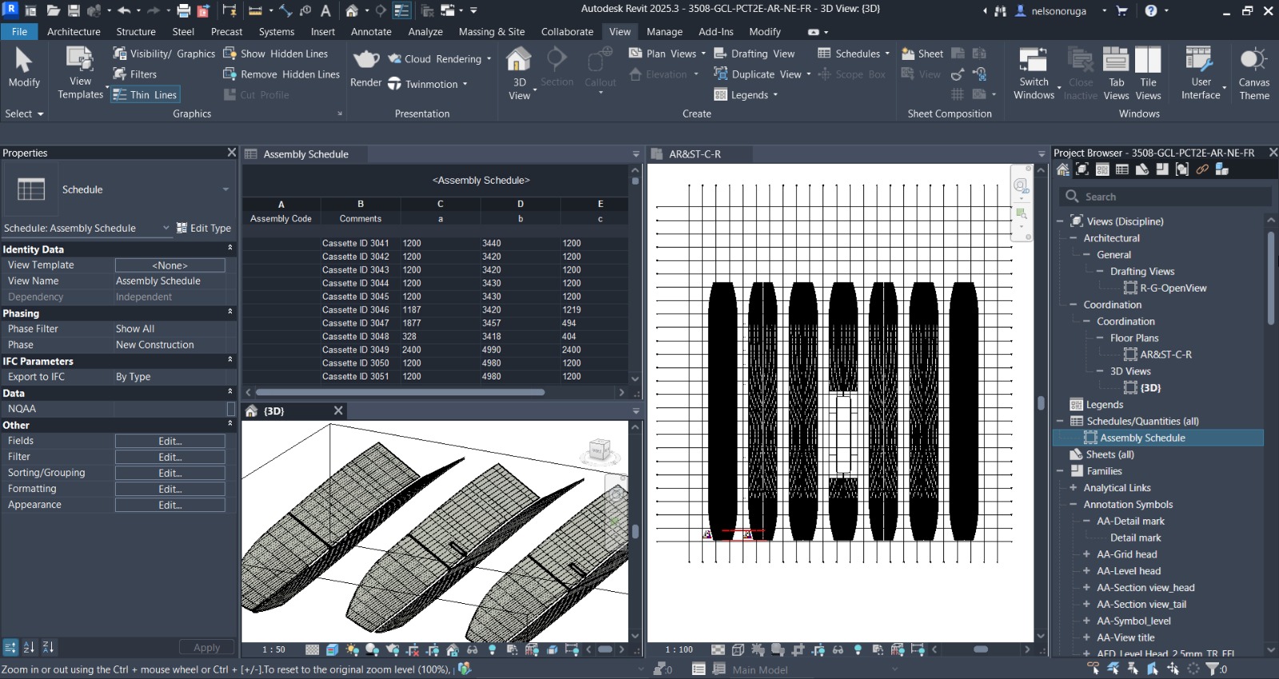Switch to the Manage ribbon tab
The image size is (1279, 679).
[x=664, y=32]
